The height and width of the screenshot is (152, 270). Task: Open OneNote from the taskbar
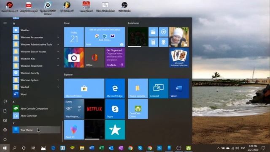coord(121,148)
